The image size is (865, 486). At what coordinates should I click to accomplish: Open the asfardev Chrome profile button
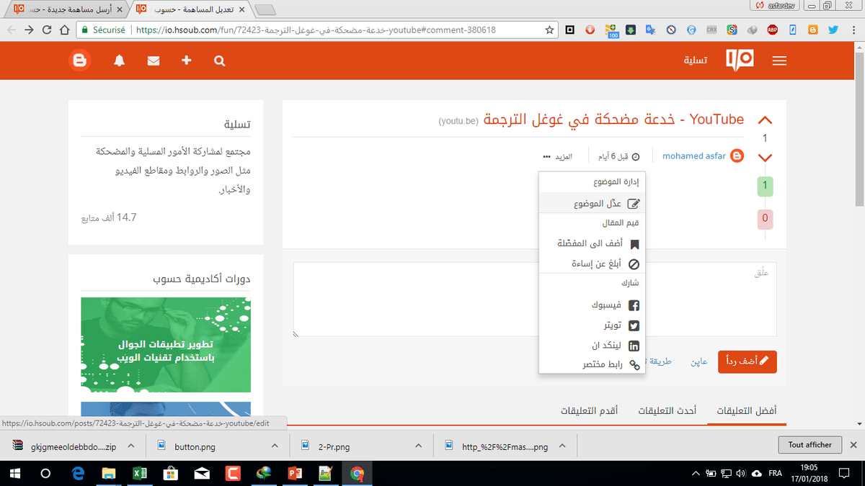[x=776, y=6]
